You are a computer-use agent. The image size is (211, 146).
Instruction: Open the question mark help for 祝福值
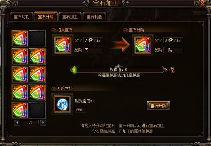click(172, 70)
